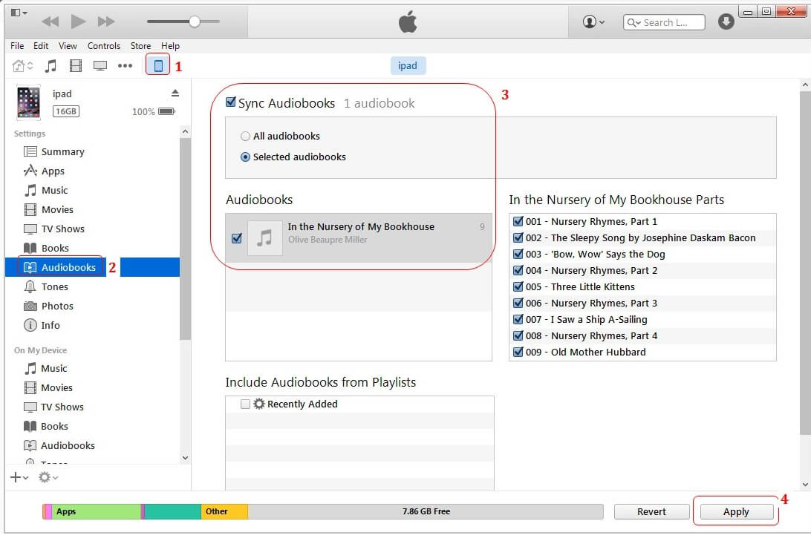Eject the ipad device
This screenshot has width=811, height=541.
[175, 93]
